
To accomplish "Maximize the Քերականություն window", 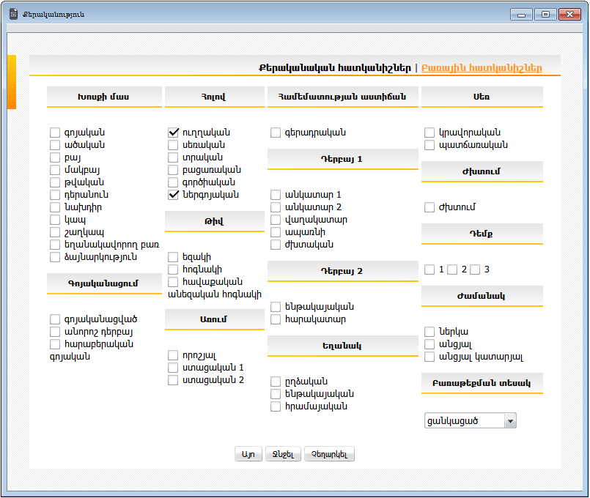I will [545, 15].
